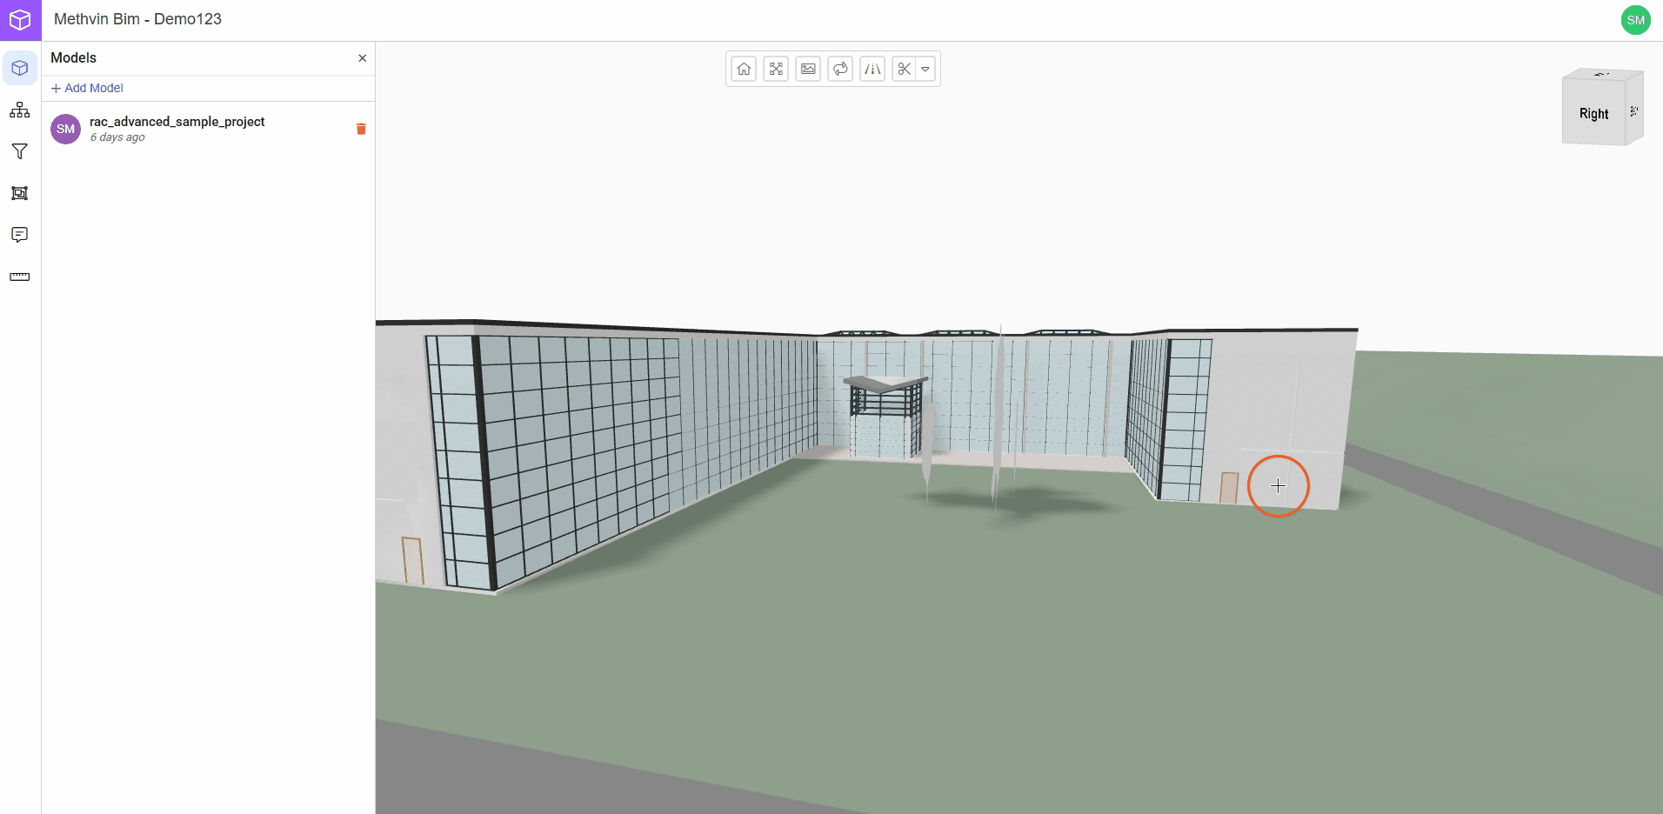Viewport: 1663px width, 814px height.
Task: Click the Add Model link
Action: click(x=87, y=88)
